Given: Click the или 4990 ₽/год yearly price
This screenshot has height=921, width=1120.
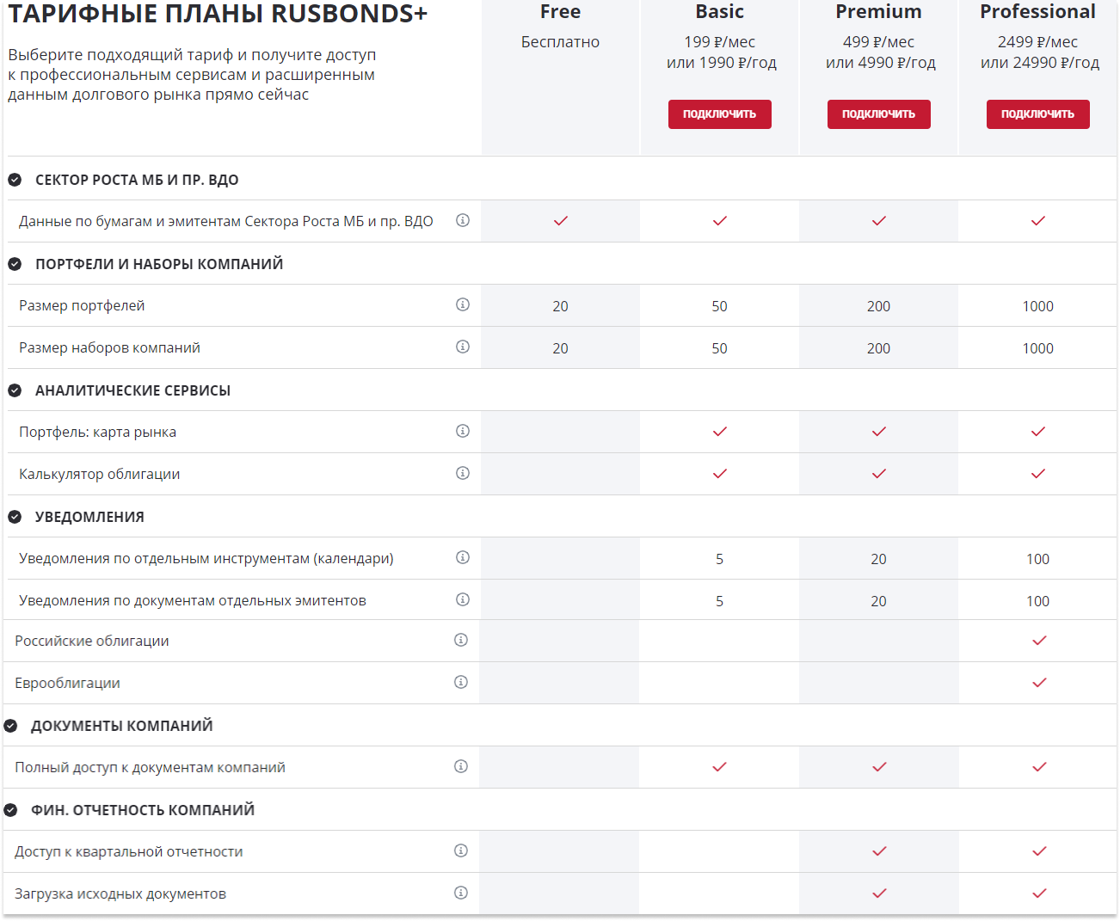Looking at the screenshot, I should tap(881, 63).
